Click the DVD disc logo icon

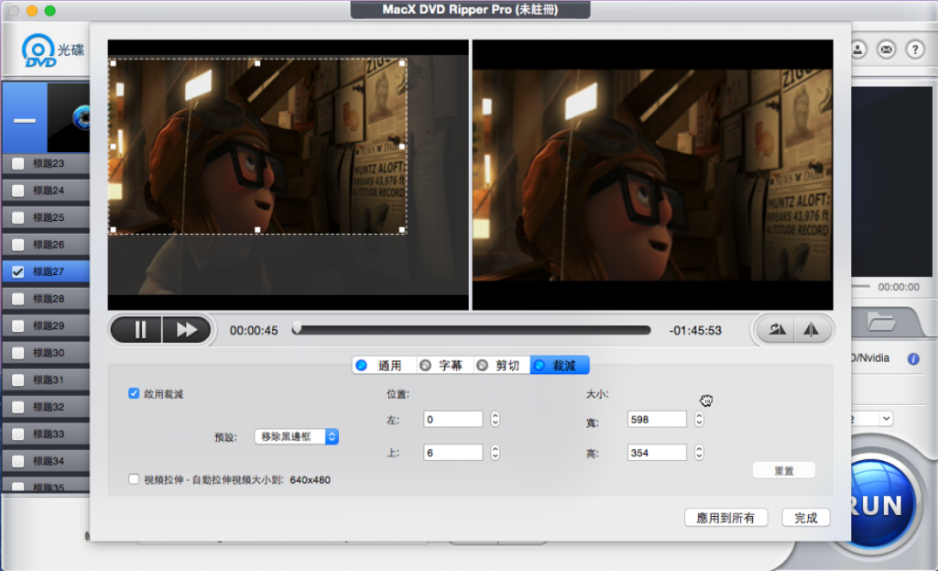[39, 51]
